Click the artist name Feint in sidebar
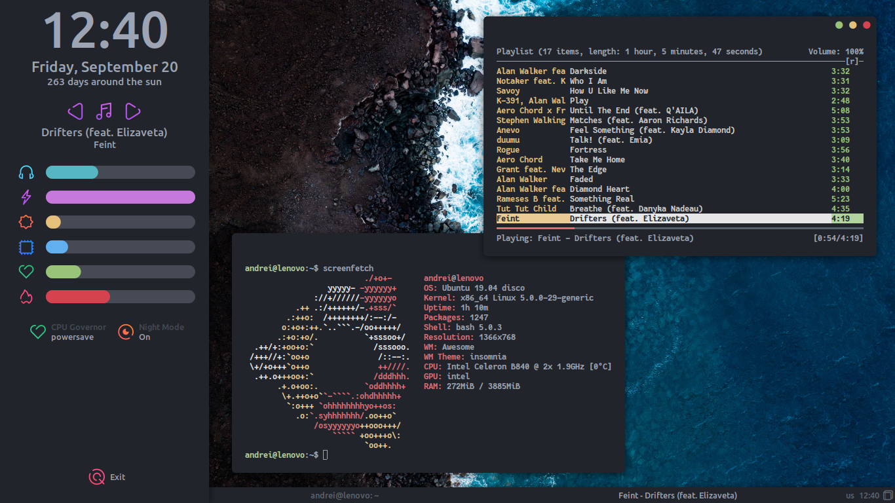895x503 pixels. tap(105, 145)
